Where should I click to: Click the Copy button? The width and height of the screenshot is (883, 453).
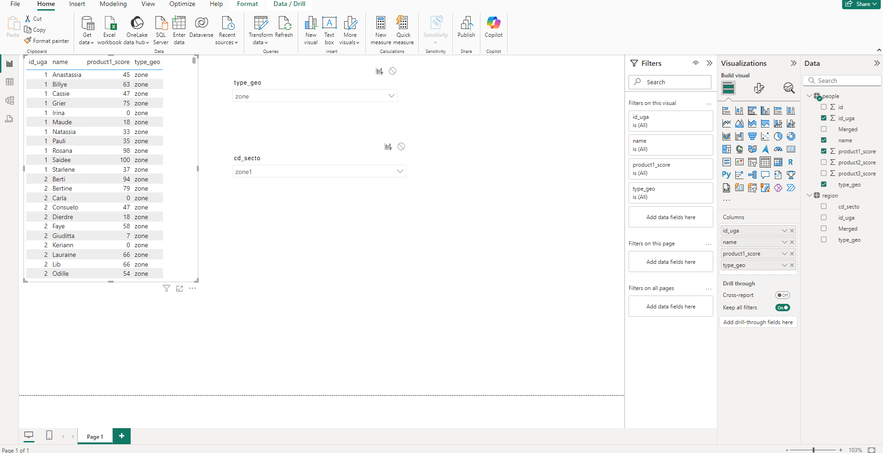(35, 29)
